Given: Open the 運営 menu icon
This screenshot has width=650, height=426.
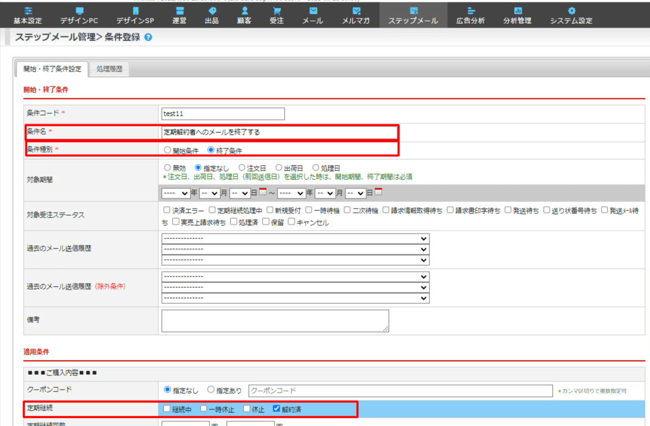Looking at the screenshot, I should tap(179, 11).
